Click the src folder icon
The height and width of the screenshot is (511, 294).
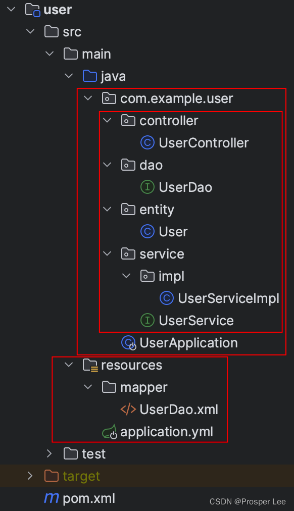[x=52, y=32]
